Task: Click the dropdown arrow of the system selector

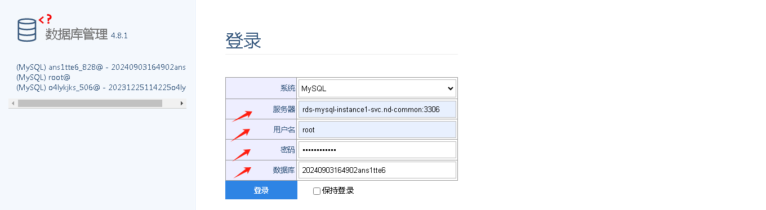Action: click(x=449, y=88)
